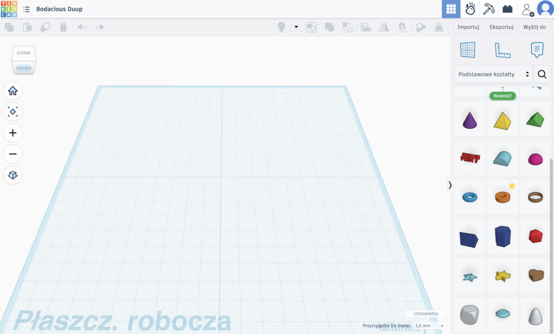Expand the lightbulb visibility dropdown arrow
The width and height of the screenshot is (554, 334).
point(295,27)
